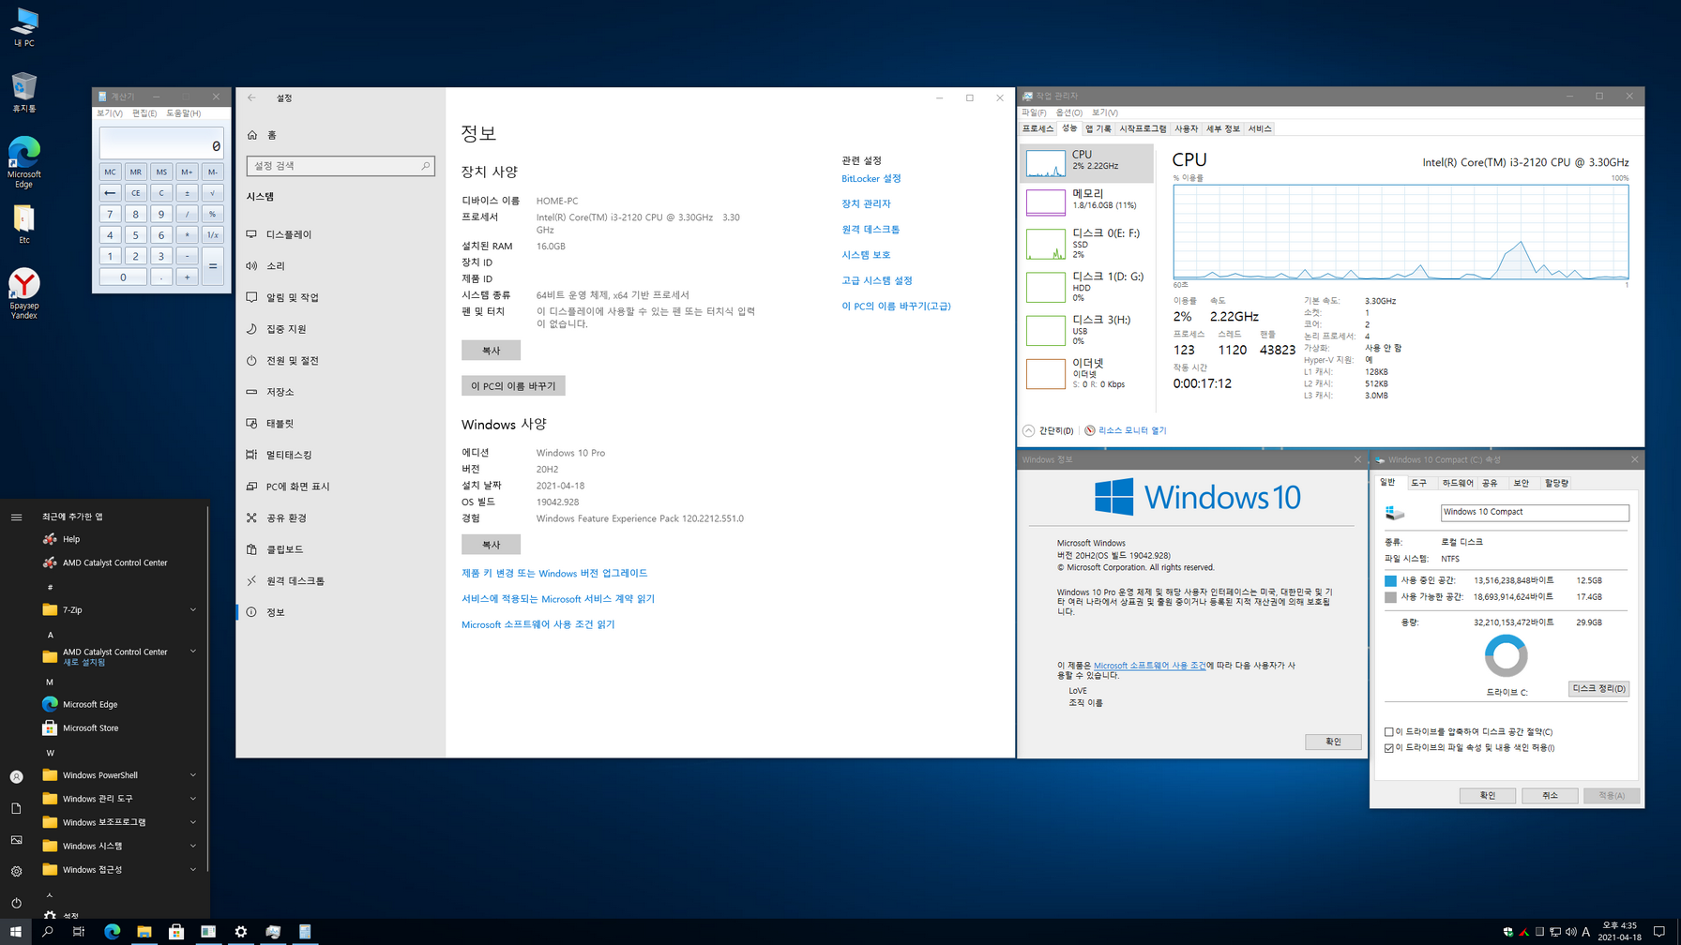Click 확인 in Windows 정보 dialog
Screen dimensions: 1681x945
click(1333, 742)
